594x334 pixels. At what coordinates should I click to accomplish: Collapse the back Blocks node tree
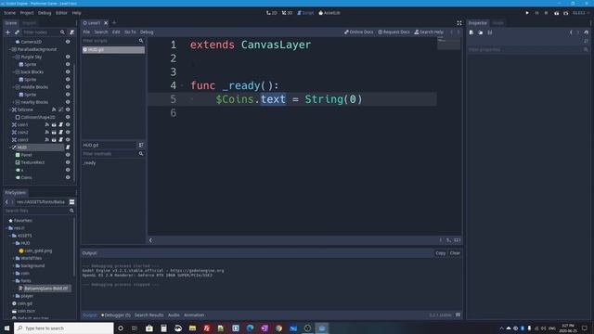[x=14, y=72]
